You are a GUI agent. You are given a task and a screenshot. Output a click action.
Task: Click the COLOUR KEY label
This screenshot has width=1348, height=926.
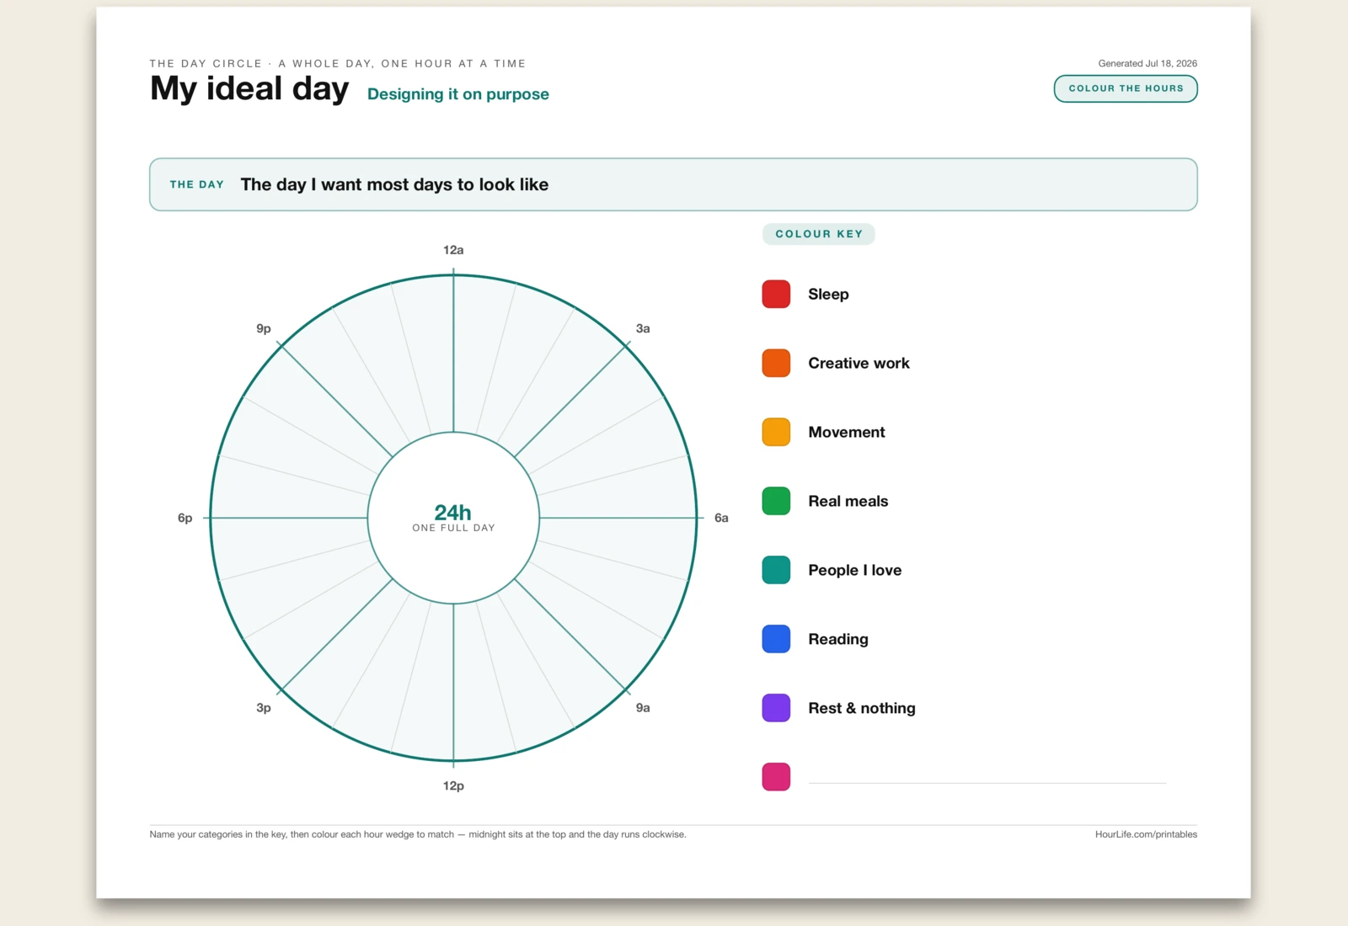[819, 234]
